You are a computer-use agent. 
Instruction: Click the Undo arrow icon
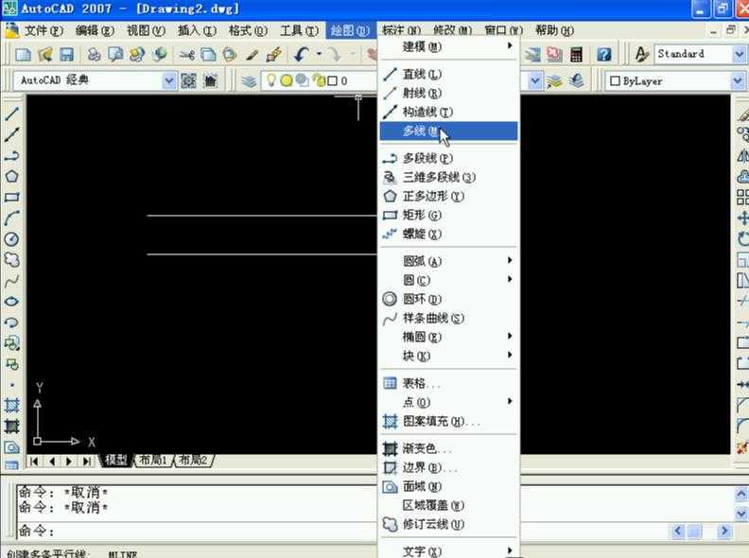302,55
